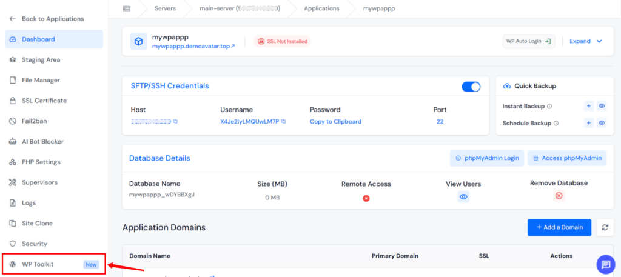Add an Instant Backup with plus
621x277 pixels.
pyautogui.click(x=589, y=106)
